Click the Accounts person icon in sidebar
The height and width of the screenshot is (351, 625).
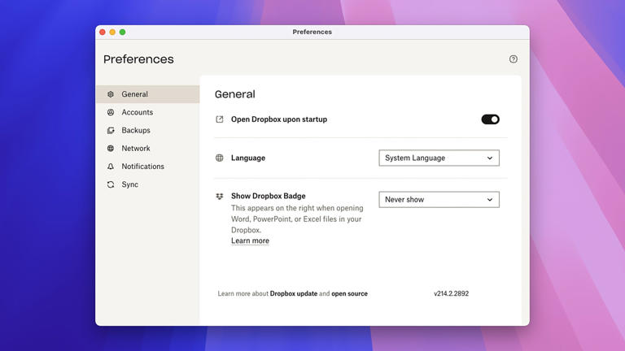111,112
